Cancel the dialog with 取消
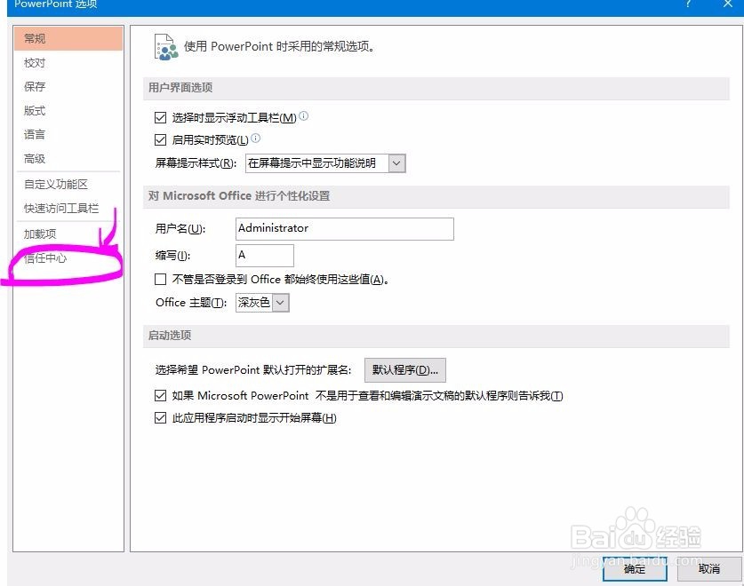The image size is (744, 586). [x=708, y=568]
